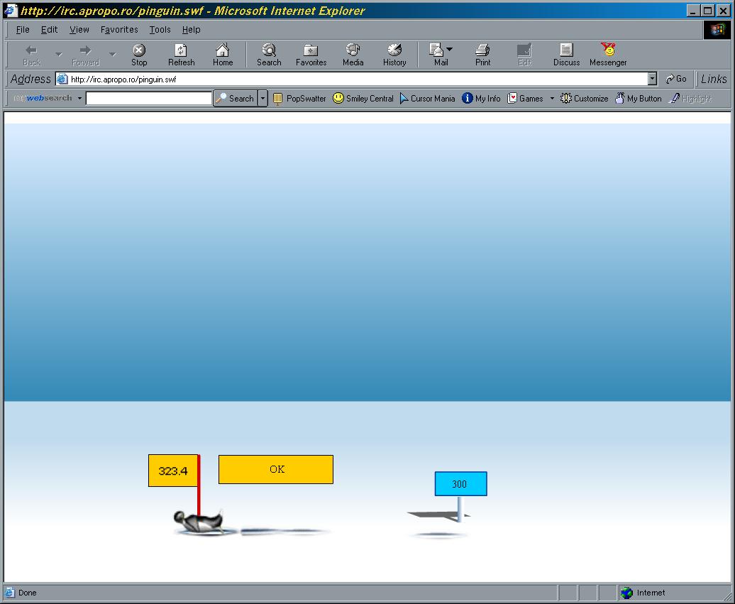The width and height of the screenshot is (735, 604).
Task: Click the web search text field
Action: 149,99
